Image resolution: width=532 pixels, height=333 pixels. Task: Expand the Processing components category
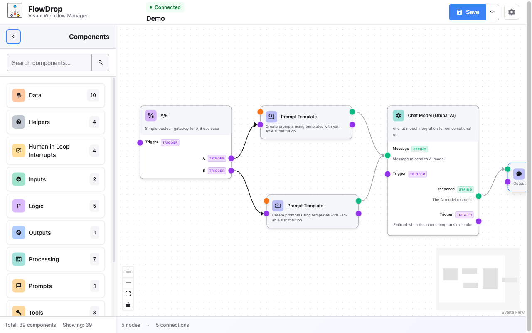[56, 259]
